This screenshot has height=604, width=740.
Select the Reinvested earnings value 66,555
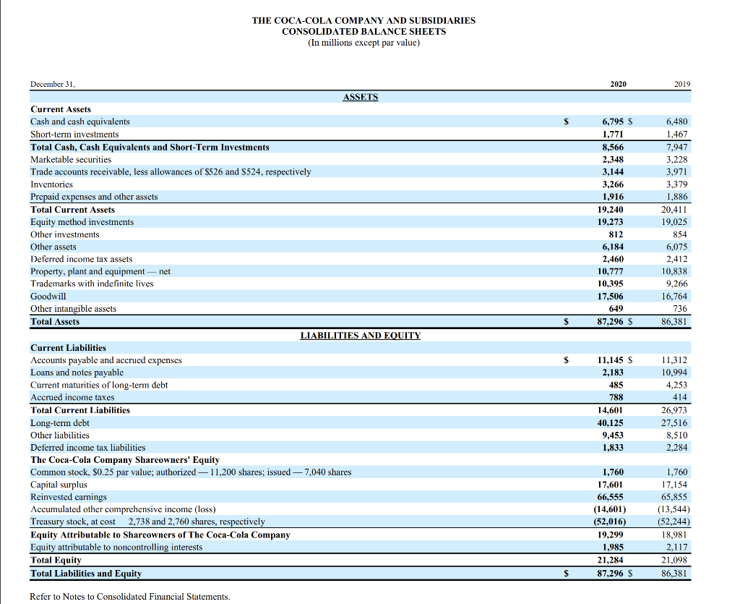[x=609, y=497]
